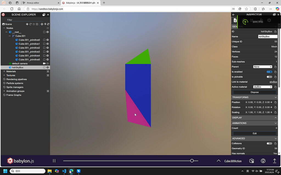281x175 pixels.
Task: Open the Active material dropdown showing skyBox
Action: click(263, 87)
